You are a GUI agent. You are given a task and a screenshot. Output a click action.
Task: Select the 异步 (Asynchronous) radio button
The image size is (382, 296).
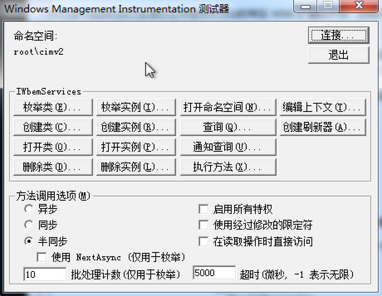click(x=29, y=209)
